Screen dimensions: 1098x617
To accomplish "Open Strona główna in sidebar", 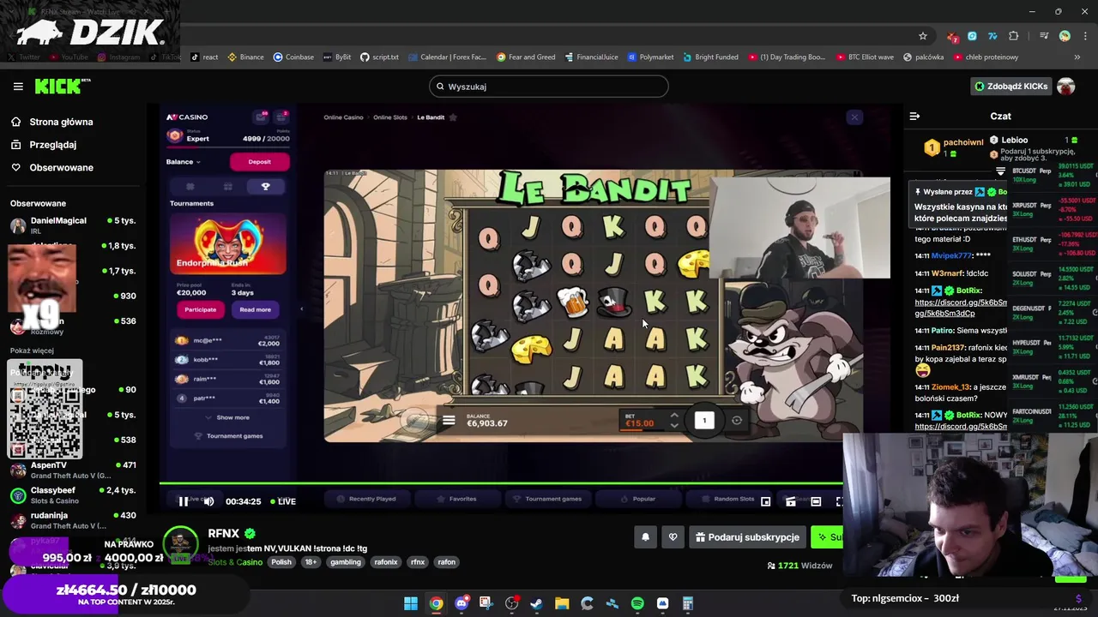I will click(x=61, y=123).
